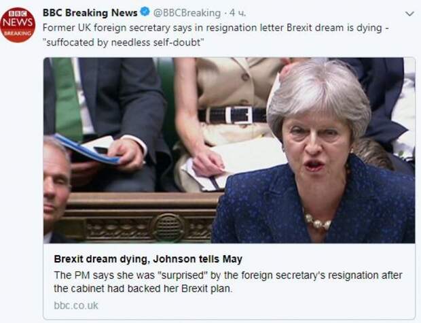The width and height of the screenshot is (421, 323).
Task: Open headline 'Brexit dream dying, Johnson tells May'
Action: (x=148, y=259)
